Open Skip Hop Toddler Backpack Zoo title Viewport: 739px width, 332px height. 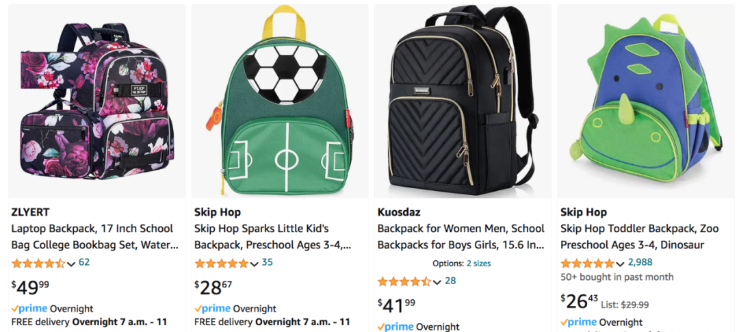tap(640, 237)
